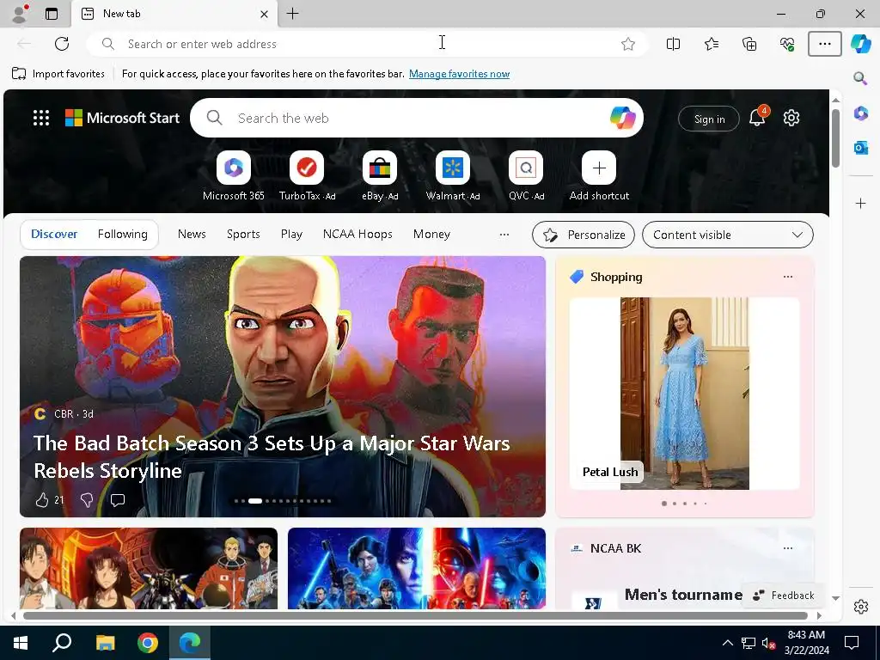Click the Microsoft Start logo
The width and height of the screenshot is (880, 660).
coord(122,118)
